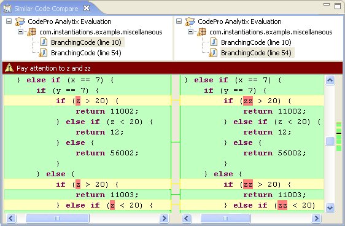
Task: Select com.instantiations.example.miscellaneous in left tree
Action: click(101, 32)
